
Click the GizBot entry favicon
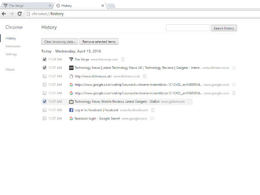pos(71,101)
